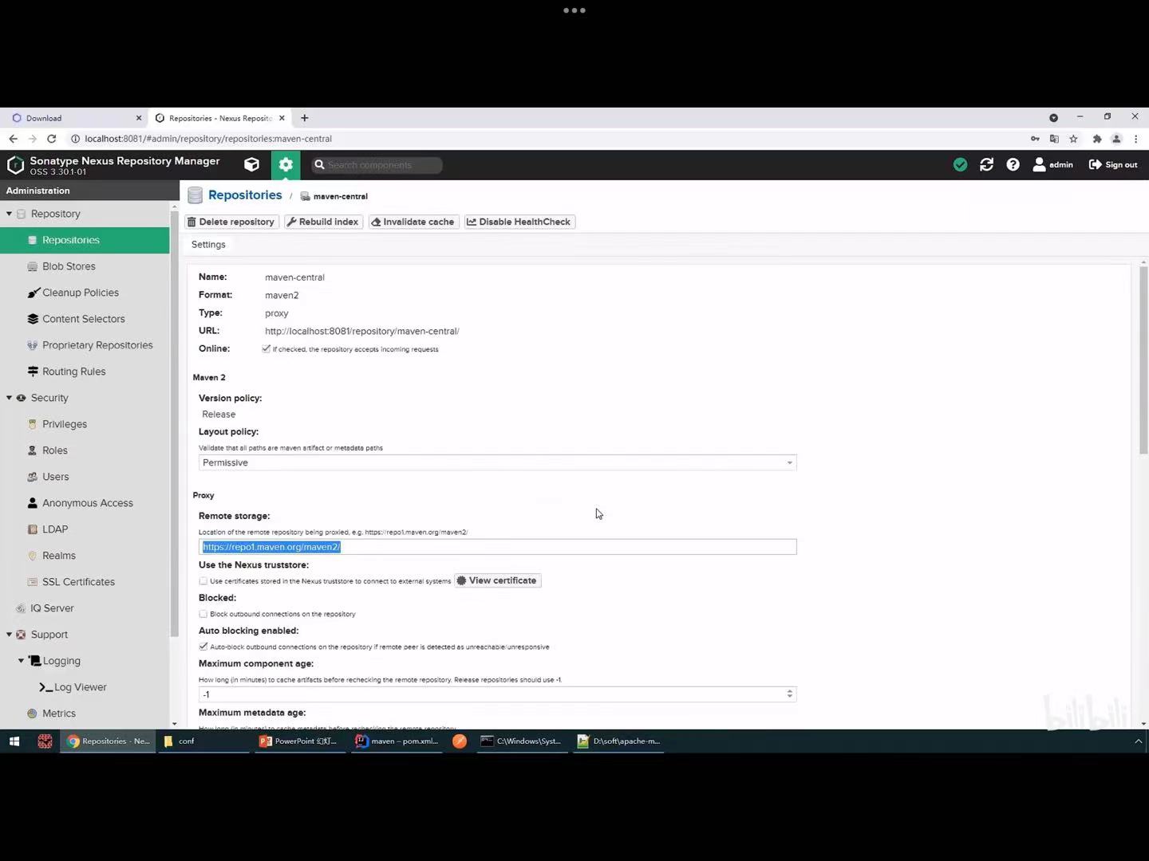Open Cleanup Policies in sidebar

pyautogui.click(x=80, y=293)
